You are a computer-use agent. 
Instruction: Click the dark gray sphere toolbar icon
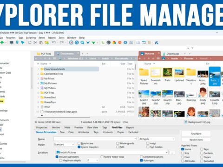(109, 43)
